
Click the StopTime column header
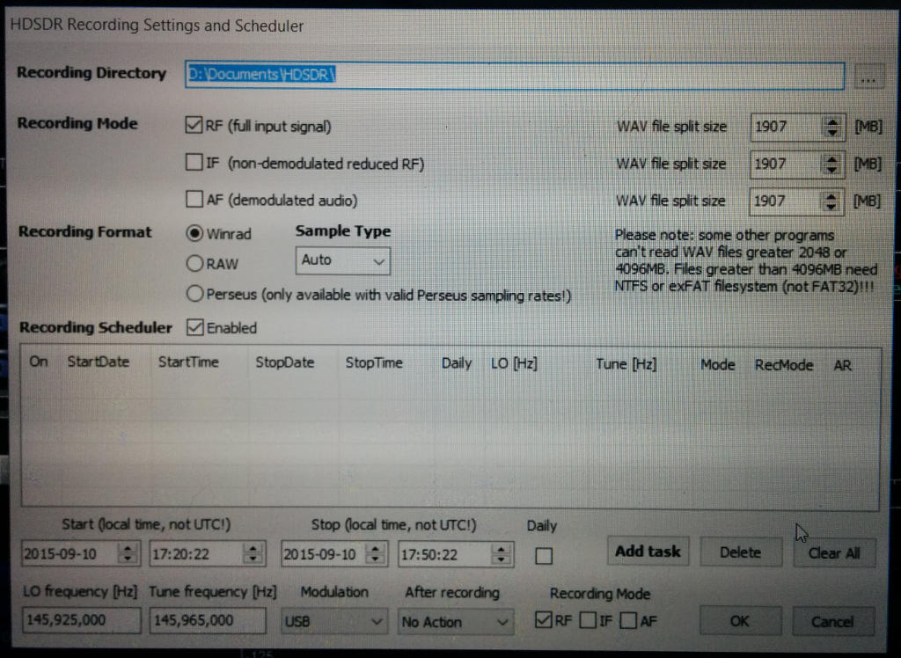[374, 363]
